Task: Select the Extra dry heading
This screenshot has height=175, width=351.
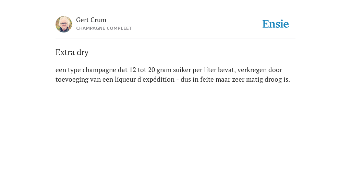Action: pos(72,52)
